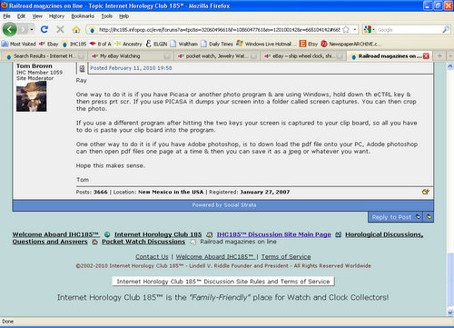
Task: Close the Railroad magazines tab
Action: click(x=426, y=56)
